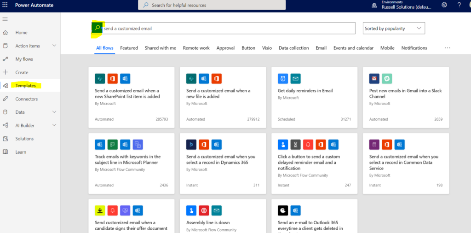This screenshot has width=471, height=233.
Task: Click hourglass delay icon on the custom reminder card
Action: [296, 145]
